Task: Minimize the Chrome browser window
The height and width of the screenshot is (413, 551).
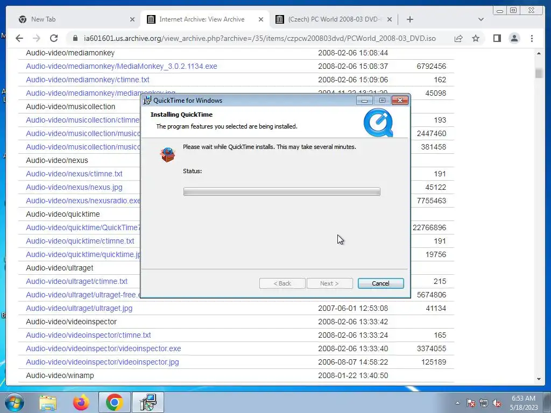Action: (499, 11)
